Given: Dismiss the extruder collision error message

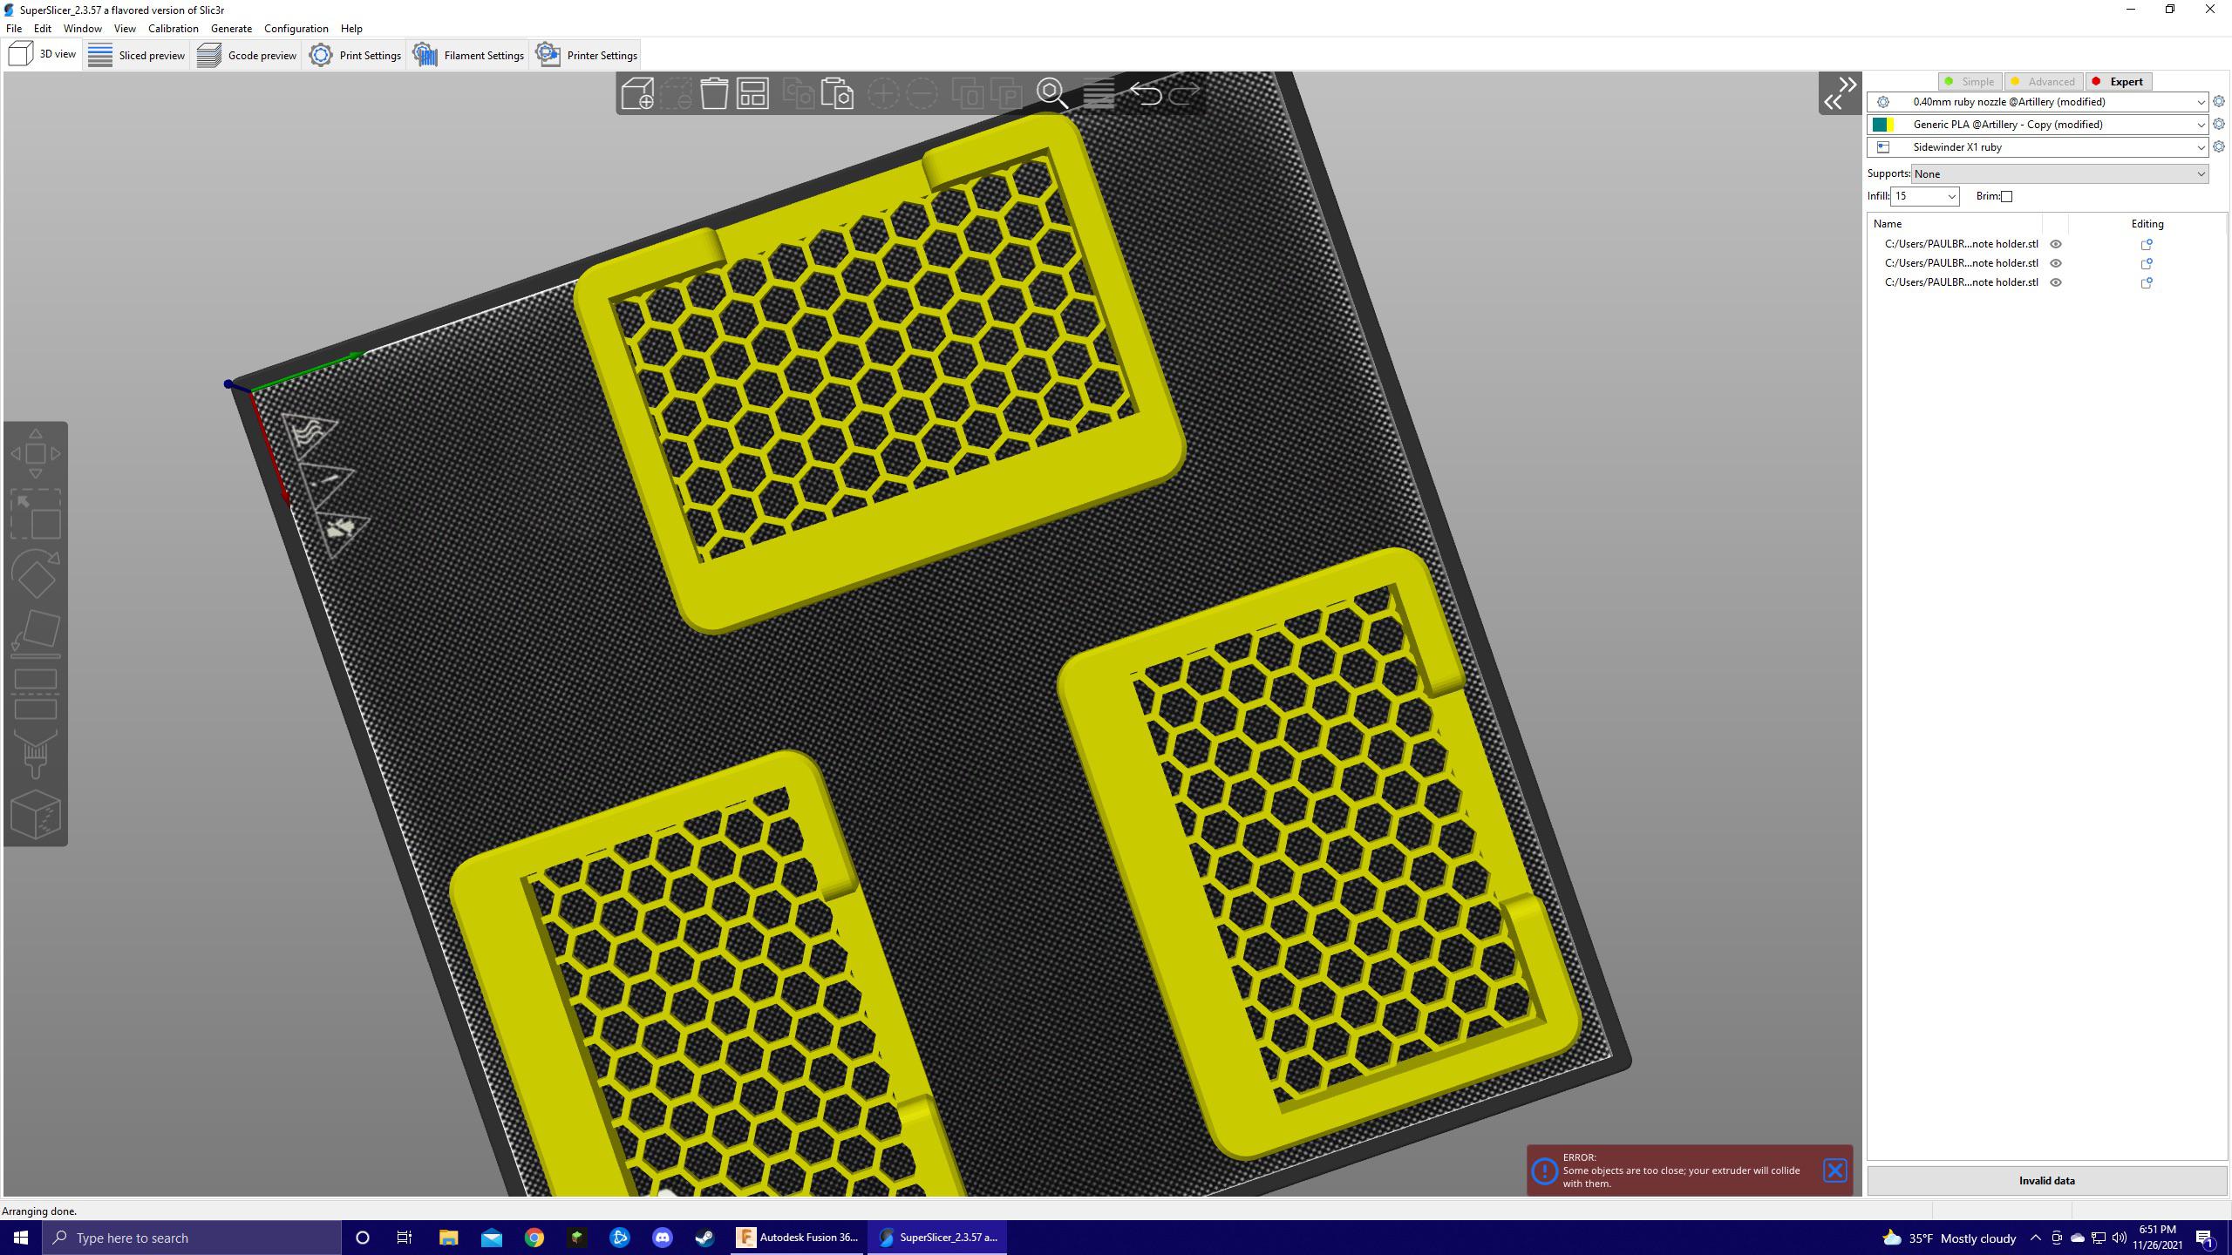Looking at the screenshot, I should pos(1835,1170).
